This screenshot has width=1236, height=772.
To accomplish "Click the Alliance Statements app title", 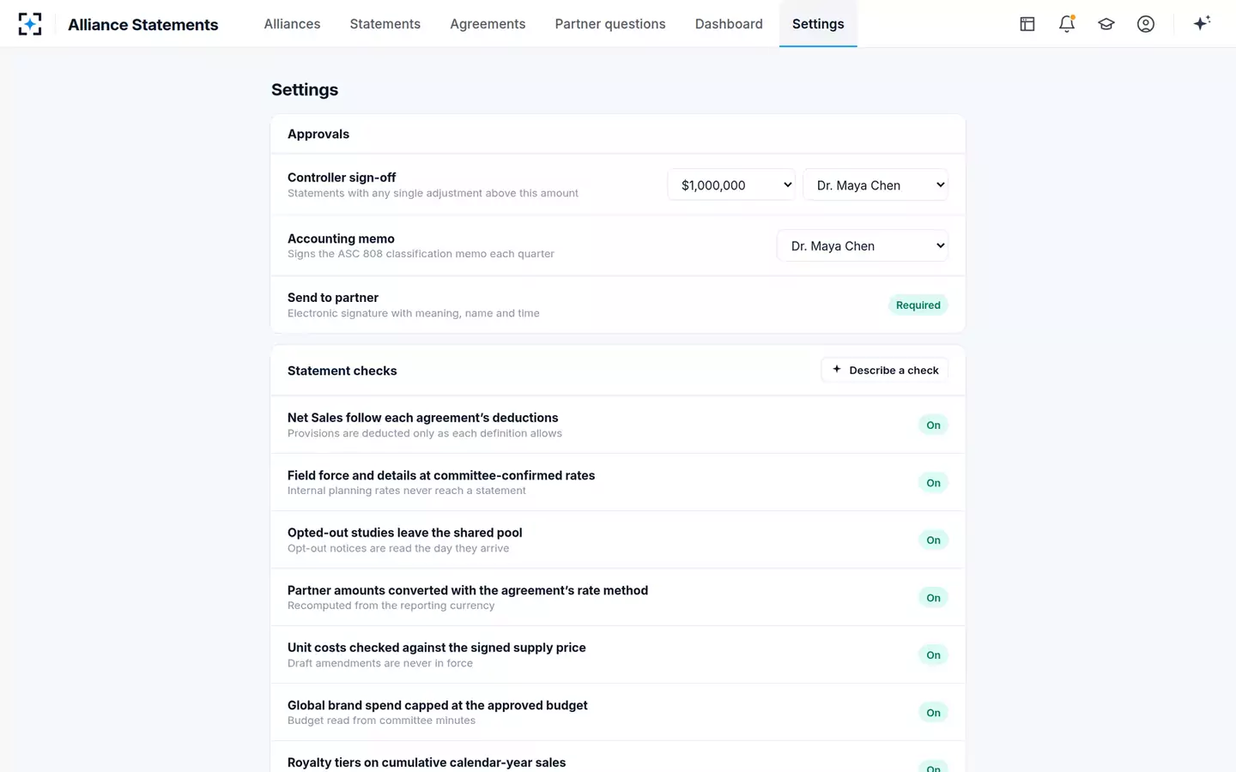I will (x=143, y=25).
